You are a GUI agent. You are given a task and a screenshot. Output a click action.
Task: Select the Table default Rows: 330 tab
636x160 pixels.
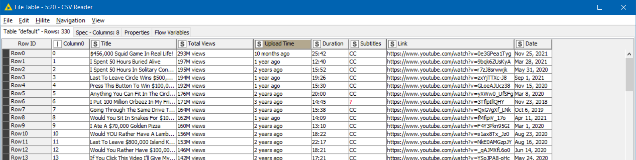(x=37, y=32)
